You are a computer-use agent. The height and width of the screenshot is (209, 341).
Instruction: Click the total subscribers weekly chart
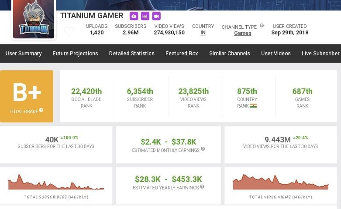[56, 183]
